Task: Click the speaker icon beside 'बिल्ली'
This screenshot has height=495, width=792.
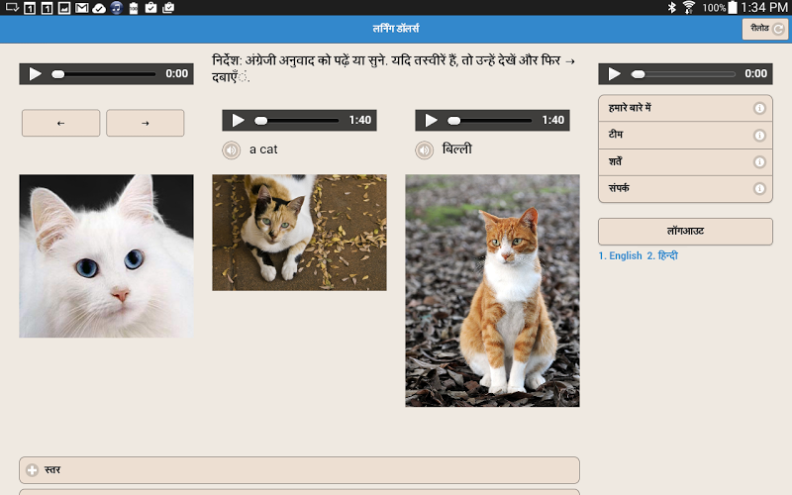Action: click(x=425, y=150)
